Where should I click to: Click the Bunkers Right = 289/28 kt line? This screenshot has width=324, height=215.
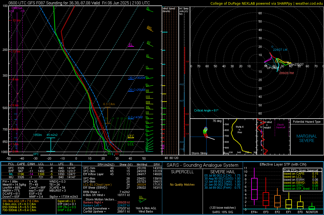107,202
